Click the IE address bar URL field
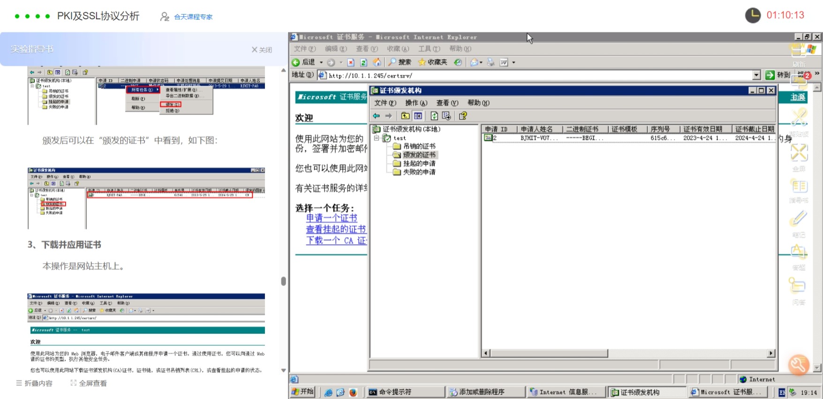823x399 pixels. 539,75
